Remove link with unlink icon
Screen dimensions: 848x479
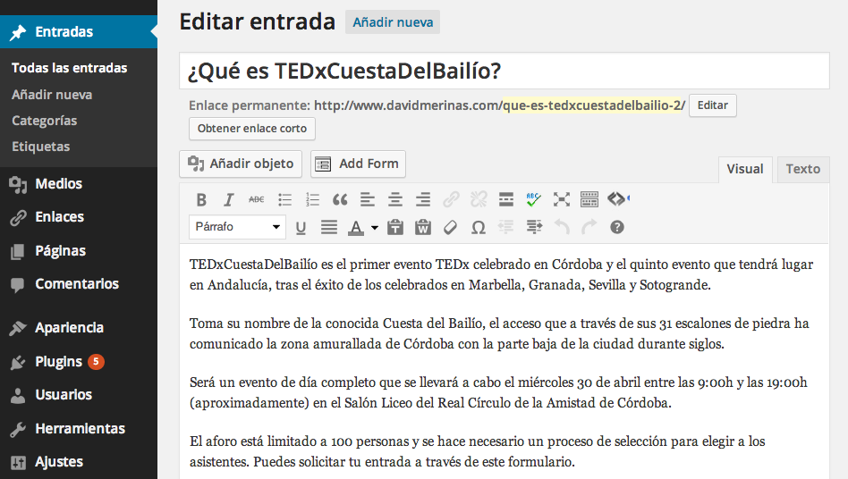479,200
